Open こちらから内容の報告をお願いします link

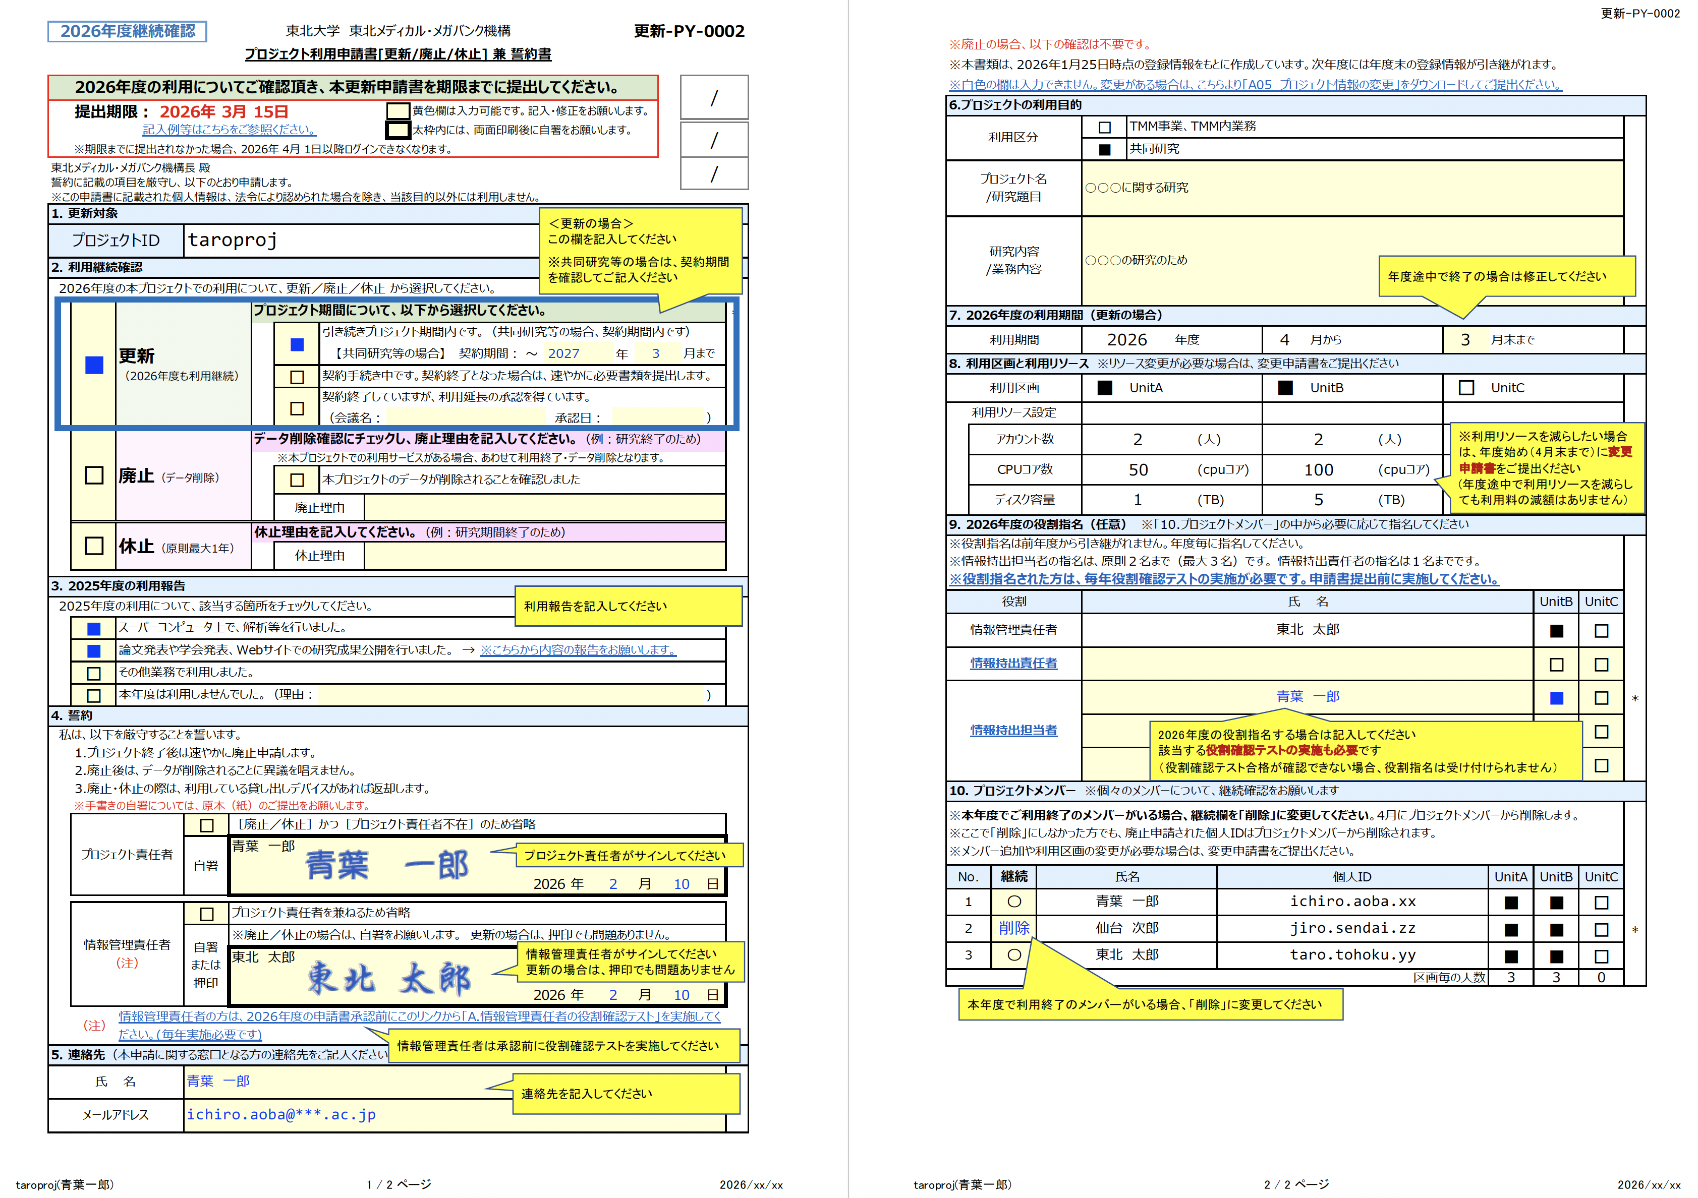(x=578, y=649)
